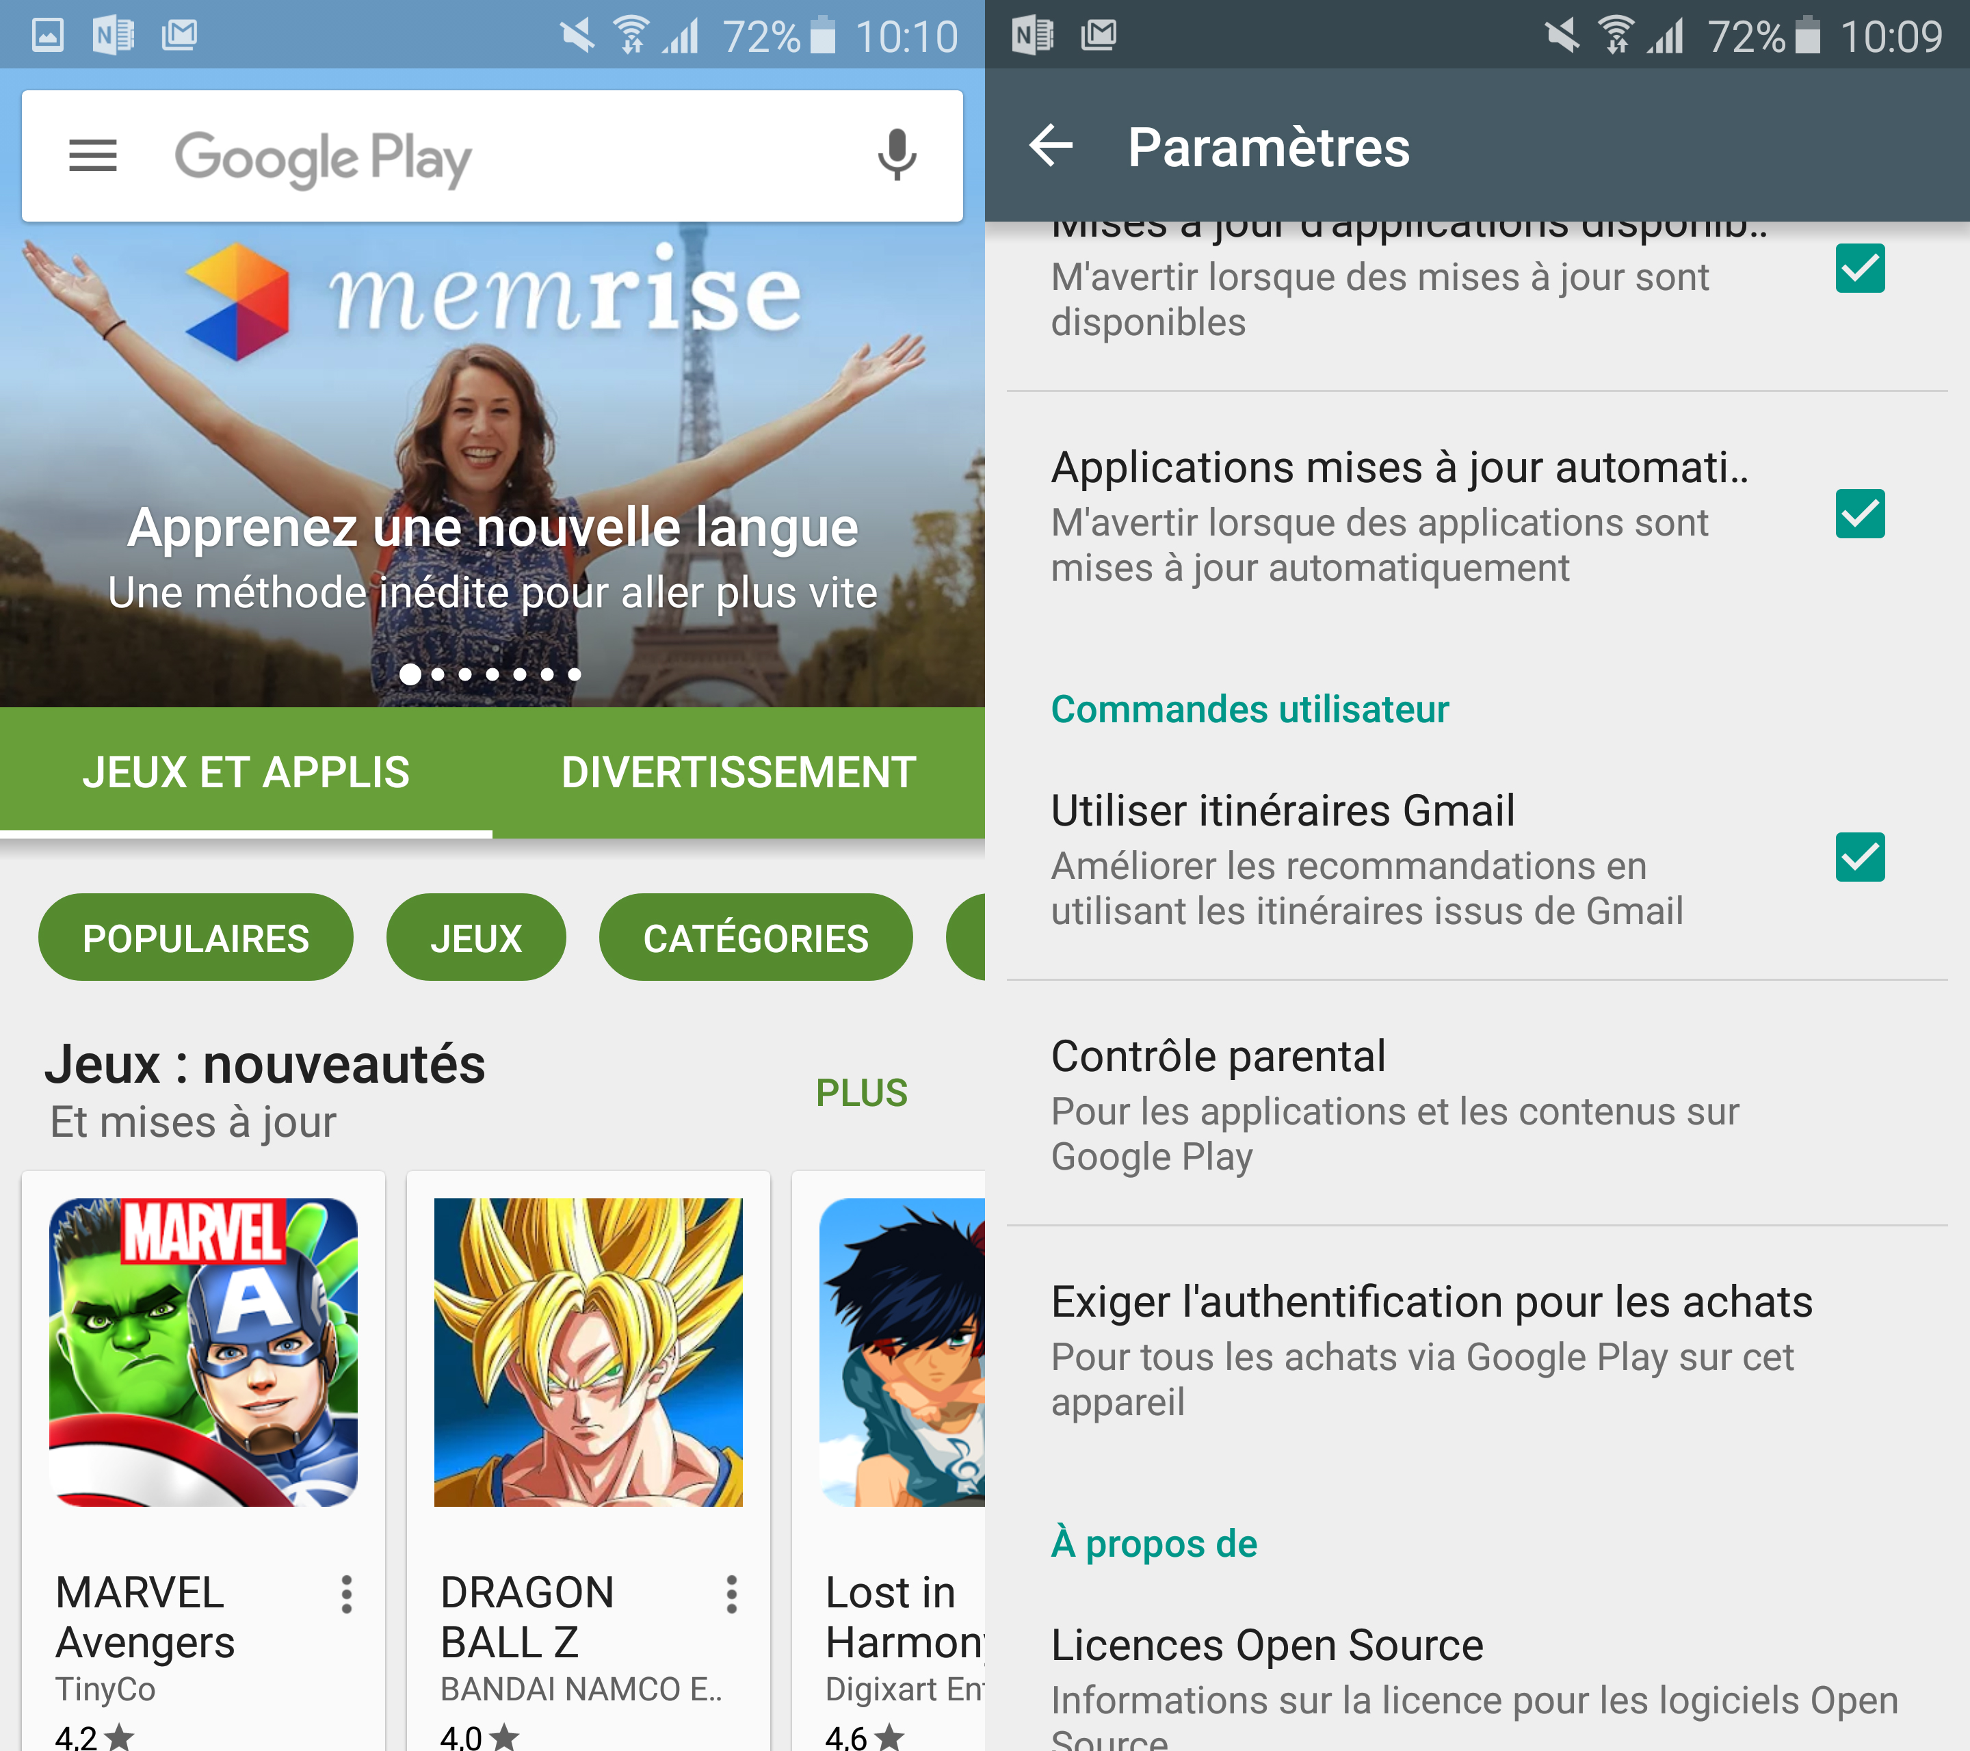Tap the Google Play search bar

(x=488, y=159)
